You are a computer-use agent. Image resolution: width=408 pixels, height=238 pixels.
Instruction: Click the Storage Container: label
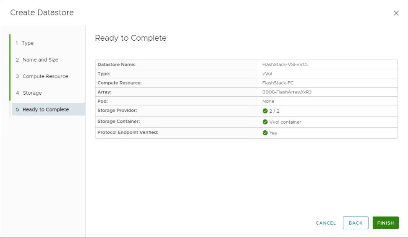[x=119, y=122]
